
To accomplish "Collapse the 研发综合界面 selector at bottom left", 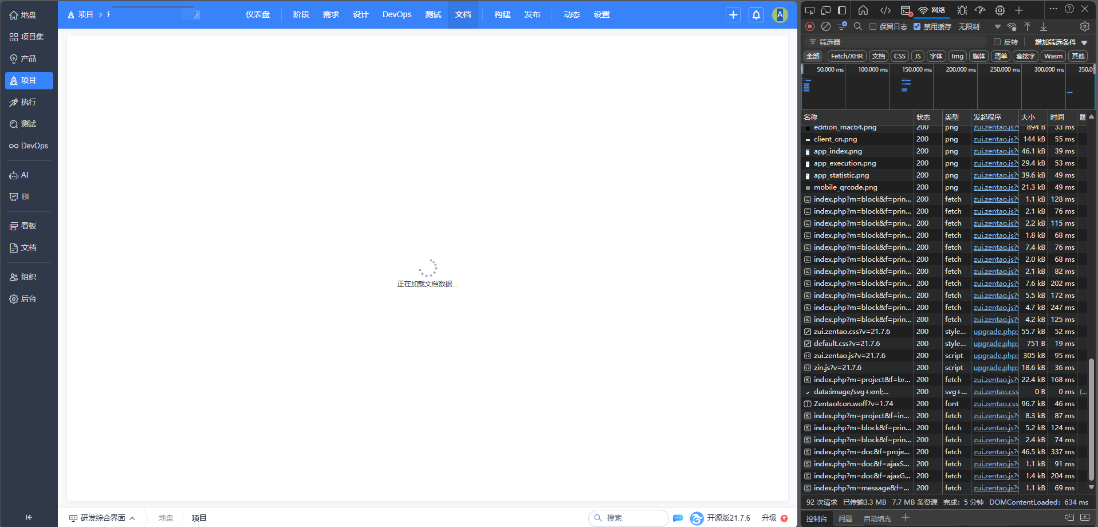I will tap(133, 517).
